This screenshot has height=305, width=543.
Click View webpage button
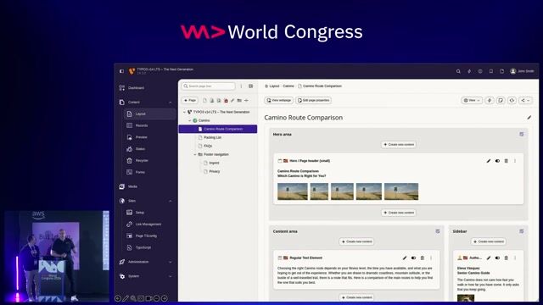(279, 100)
